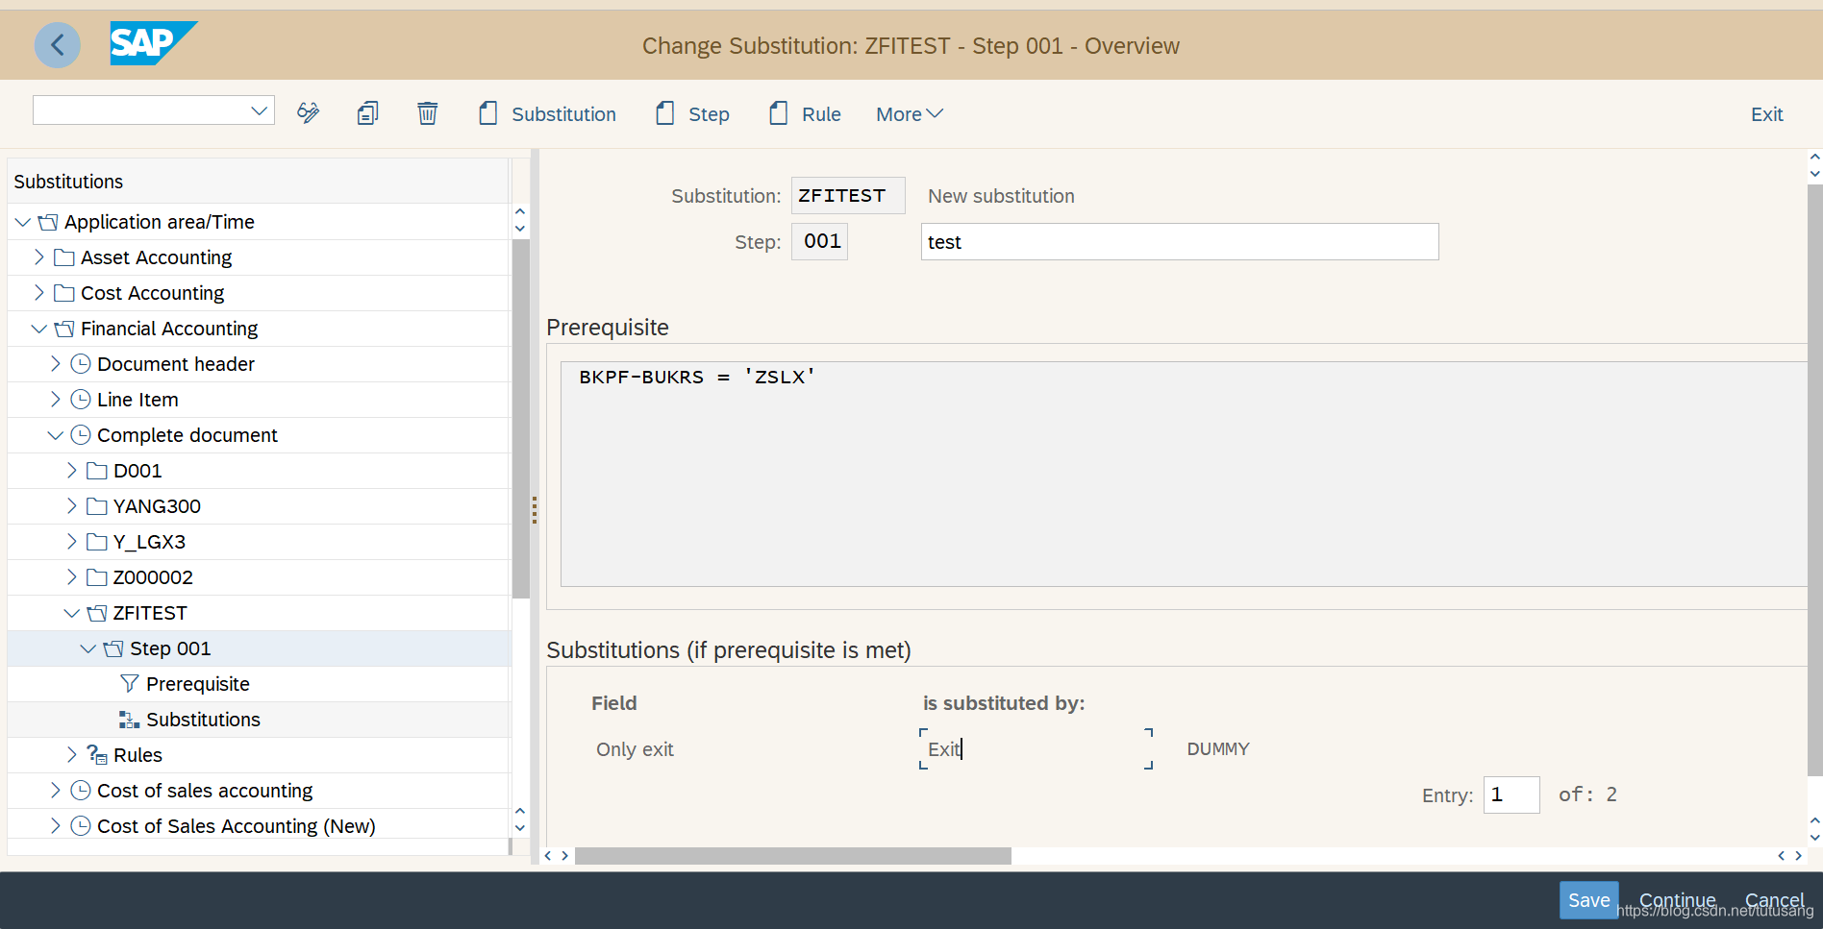
Task: Click the Document header clock icon
Action: 81,364
